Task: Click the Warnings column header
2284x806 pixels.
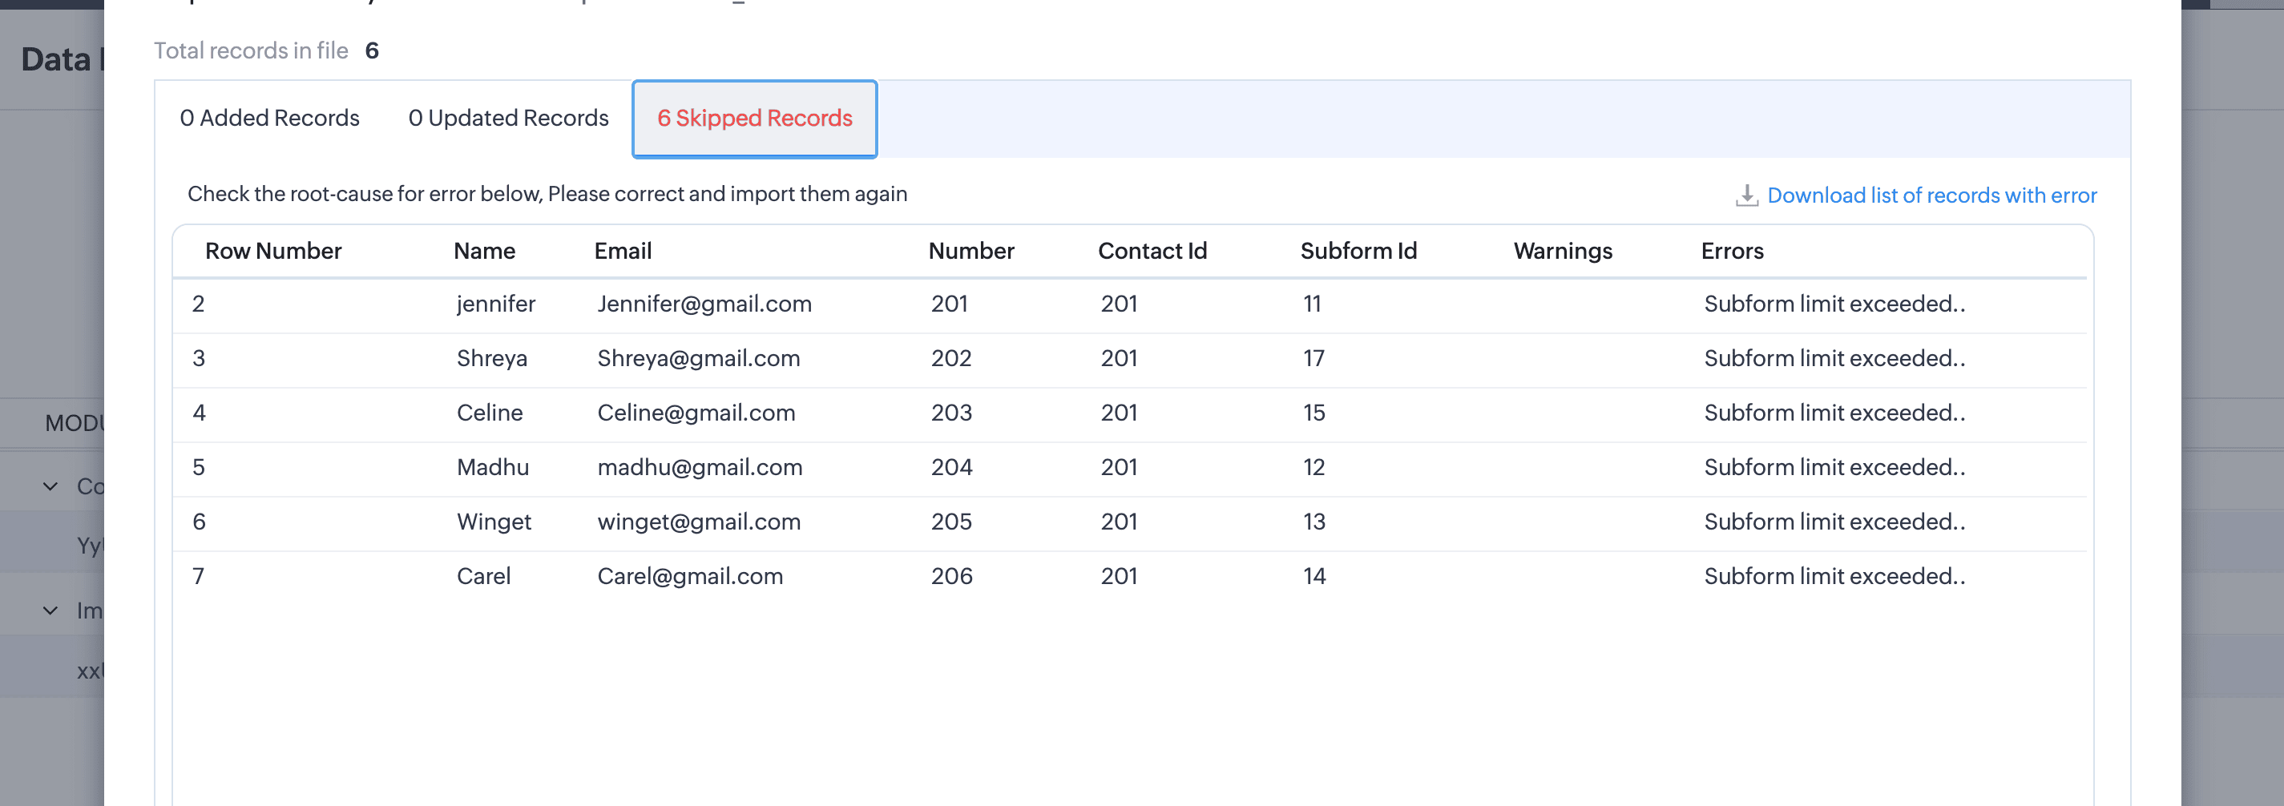Action: tap(1562, 251)
